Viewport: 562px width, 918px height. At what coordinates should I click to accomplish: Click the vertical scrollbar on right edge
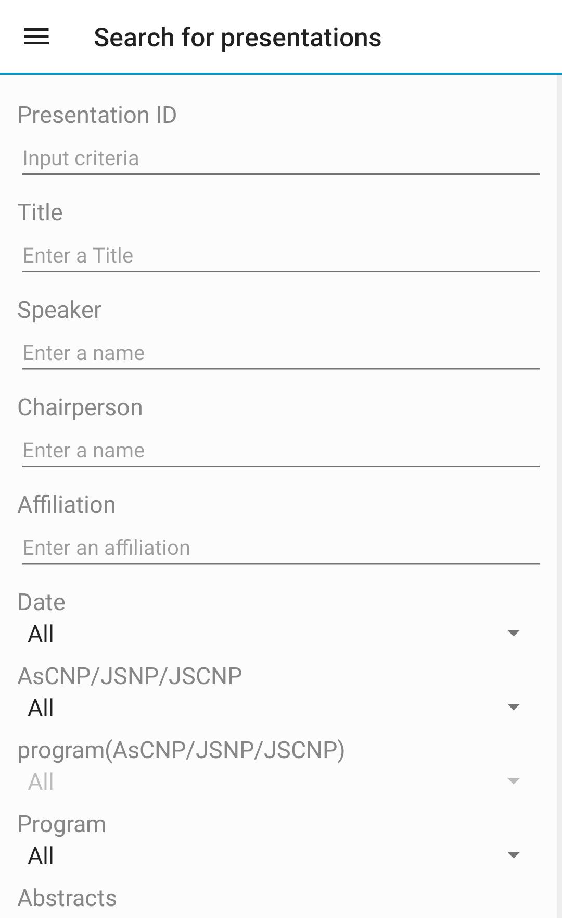click(559, 469)
